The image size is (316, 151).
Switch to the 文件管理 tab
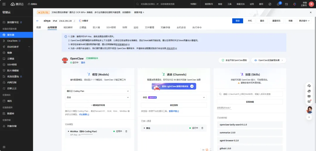click(x=149, y=28)
